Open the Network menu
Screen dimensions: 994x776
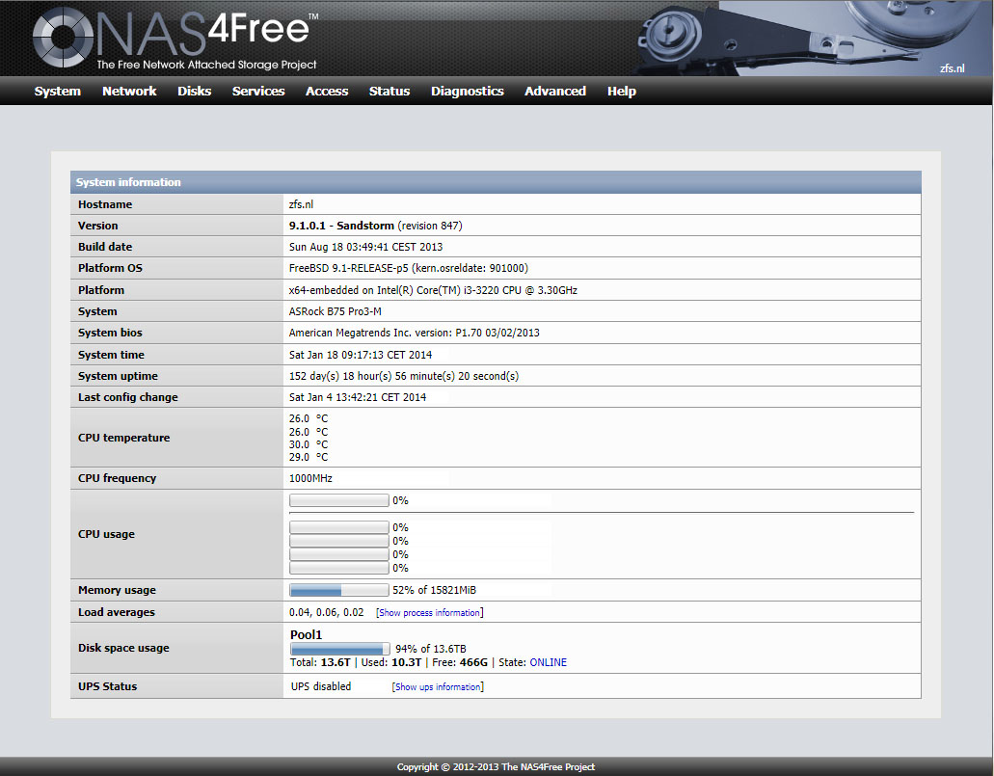(129, 92)
